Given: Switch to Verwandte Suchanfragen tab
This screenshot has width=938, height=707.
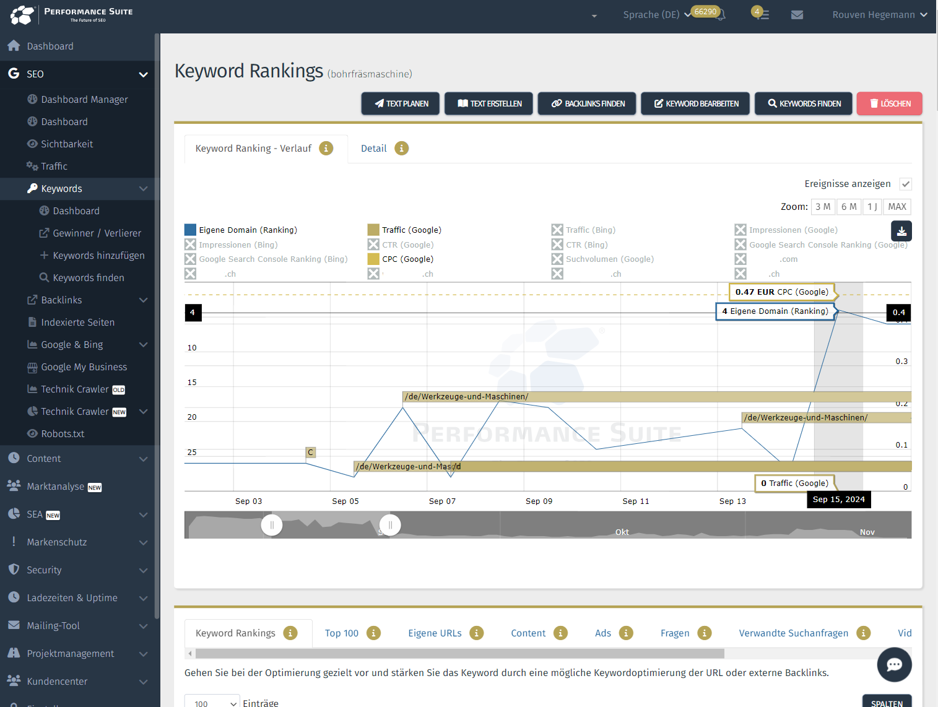Looking at the screenshot, I should coord(794,633).
